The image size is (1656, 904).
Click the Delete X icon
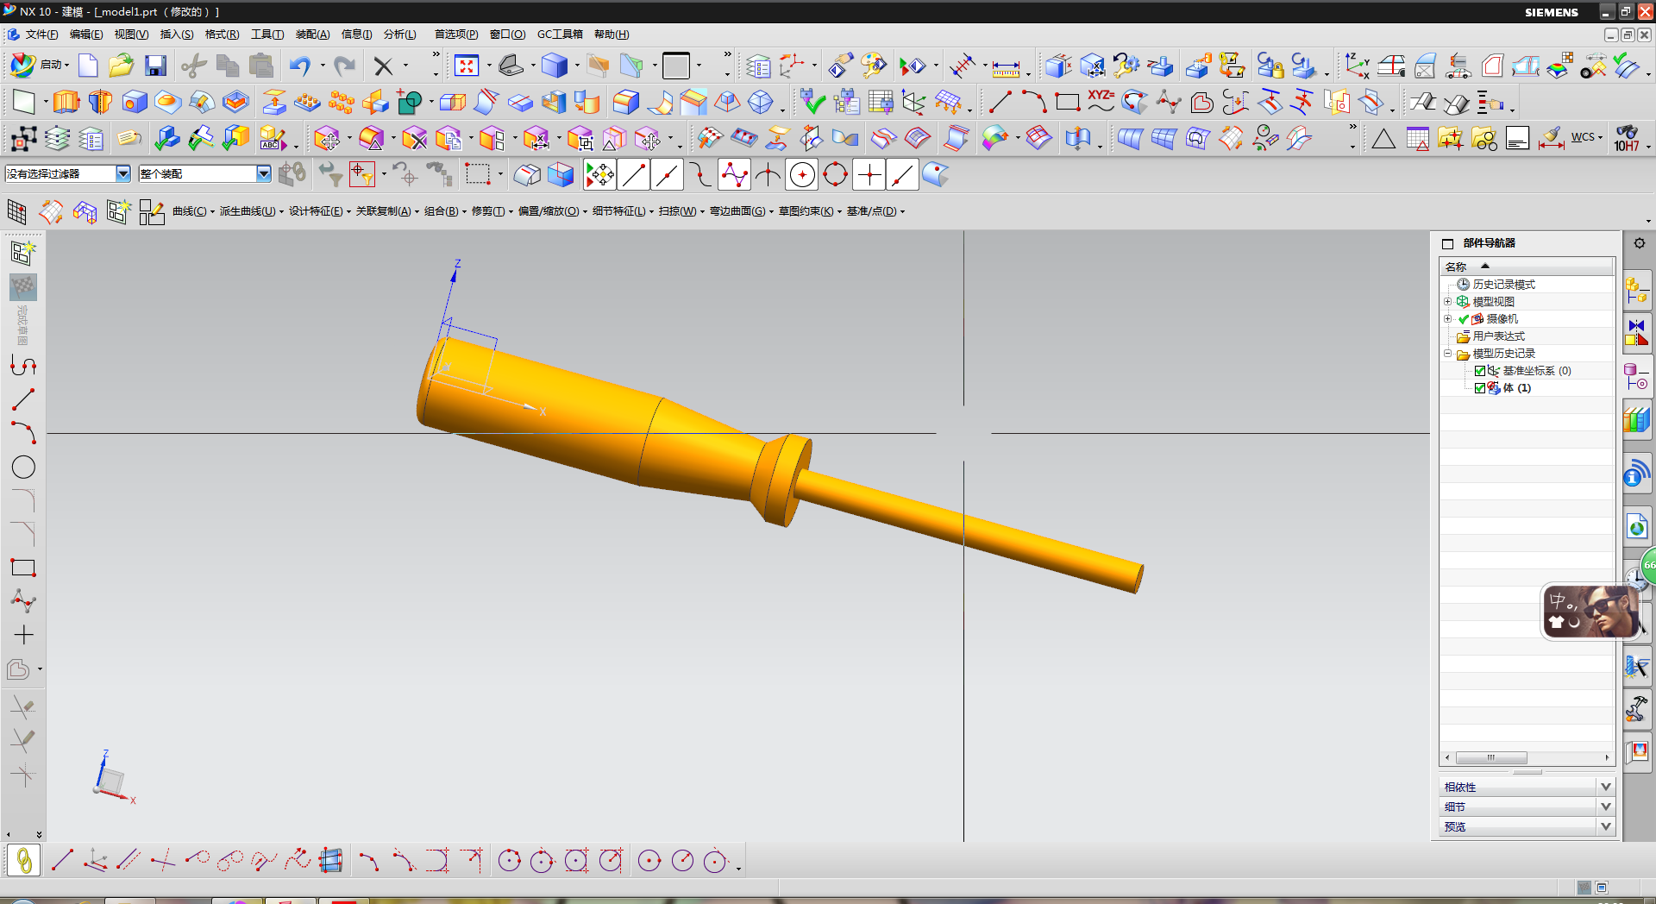[x=384, y=66]
